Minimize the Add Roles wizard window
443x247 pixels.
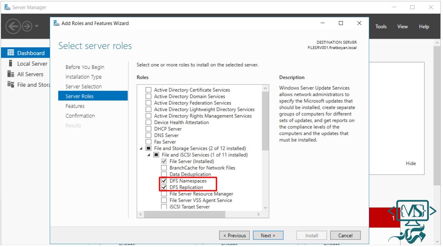point(323,23)
